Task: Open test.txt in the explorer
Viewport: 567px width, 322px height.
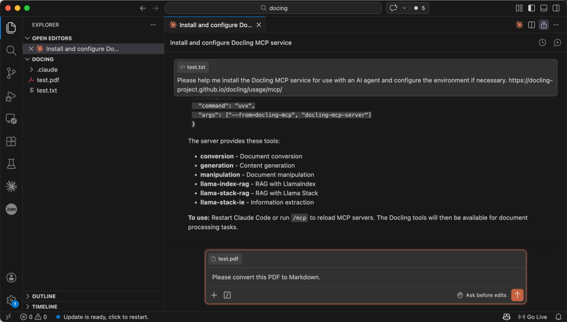Action: click(x=47, y=90)
